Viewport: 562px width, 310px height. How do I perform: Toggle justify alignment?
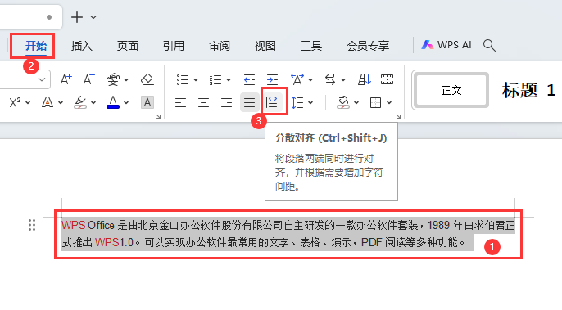(x=249, y=103)
